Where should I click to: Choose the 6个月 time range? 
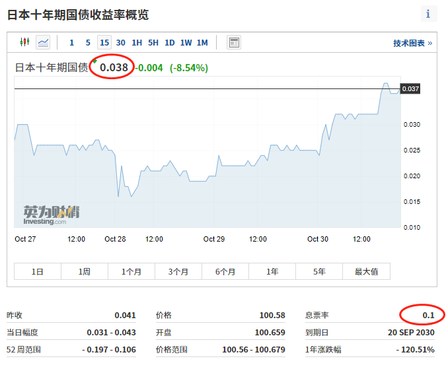pyautogui.click(x=225, y=271)
